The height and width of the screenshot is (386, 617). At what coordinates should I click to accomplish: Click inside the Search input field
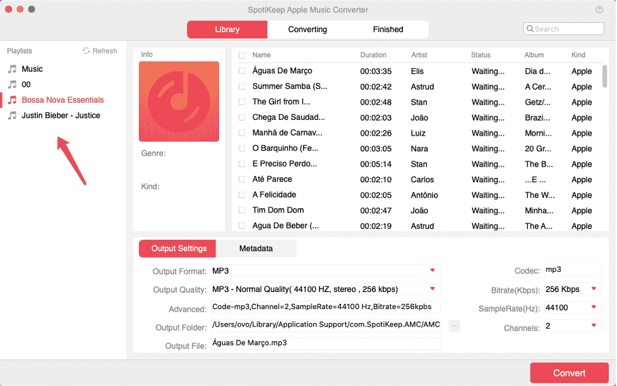pyautogui.click(x=565, y=28)
